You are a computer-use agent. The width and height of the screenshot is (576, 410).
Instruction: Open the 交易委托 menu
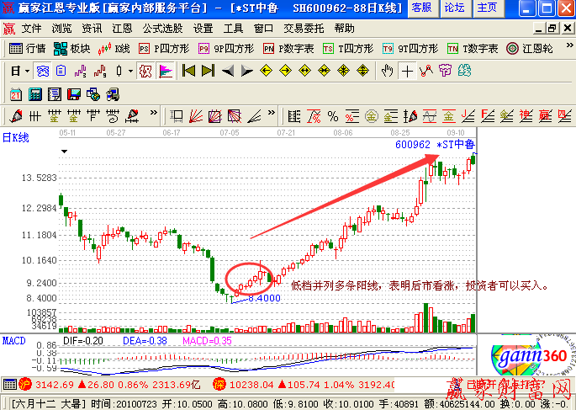(x=303, y=28)
